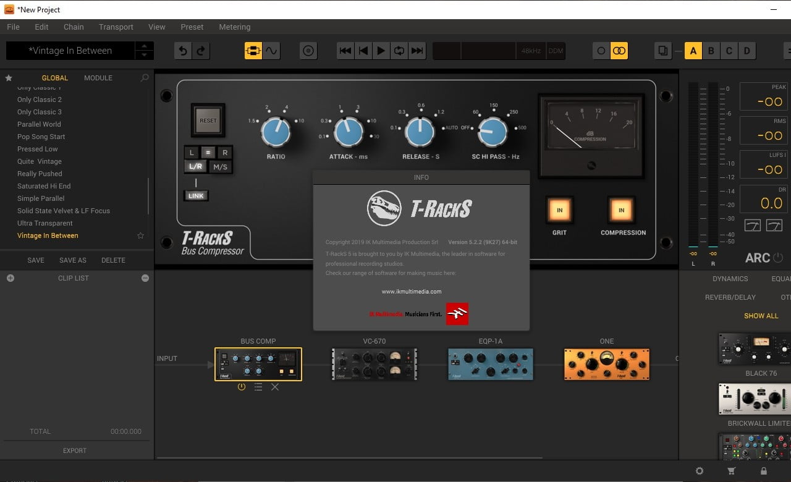Open the Transport menu
Screen dimensions: 791x482
(x=116, y=27)
